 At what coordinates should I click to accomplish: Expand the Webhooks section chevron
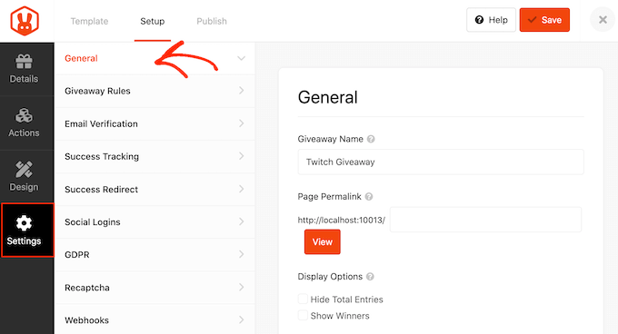point(241,320)
